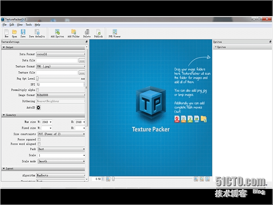Open the Edit menu
Screen dimensions: 273x205
coord(12,25)
